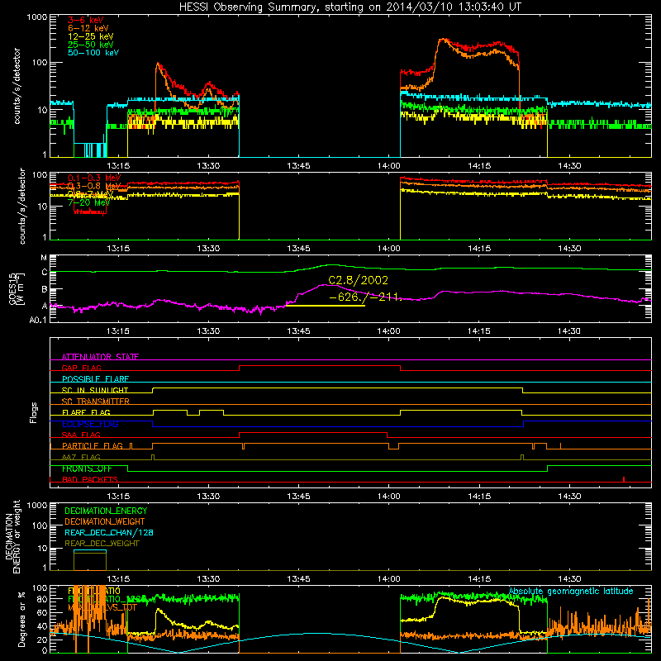Click the 14:00 tick label under the Flags panel
The image size is (661, 661).
click(x=388, y=497)
